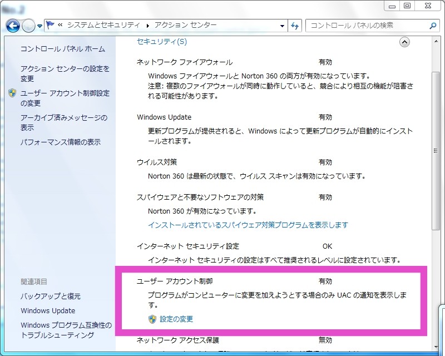Image resolution: width=445 pixels, height=356 pixels.
Task: Click the vertical scrollbar thumb
Action: 436,150
